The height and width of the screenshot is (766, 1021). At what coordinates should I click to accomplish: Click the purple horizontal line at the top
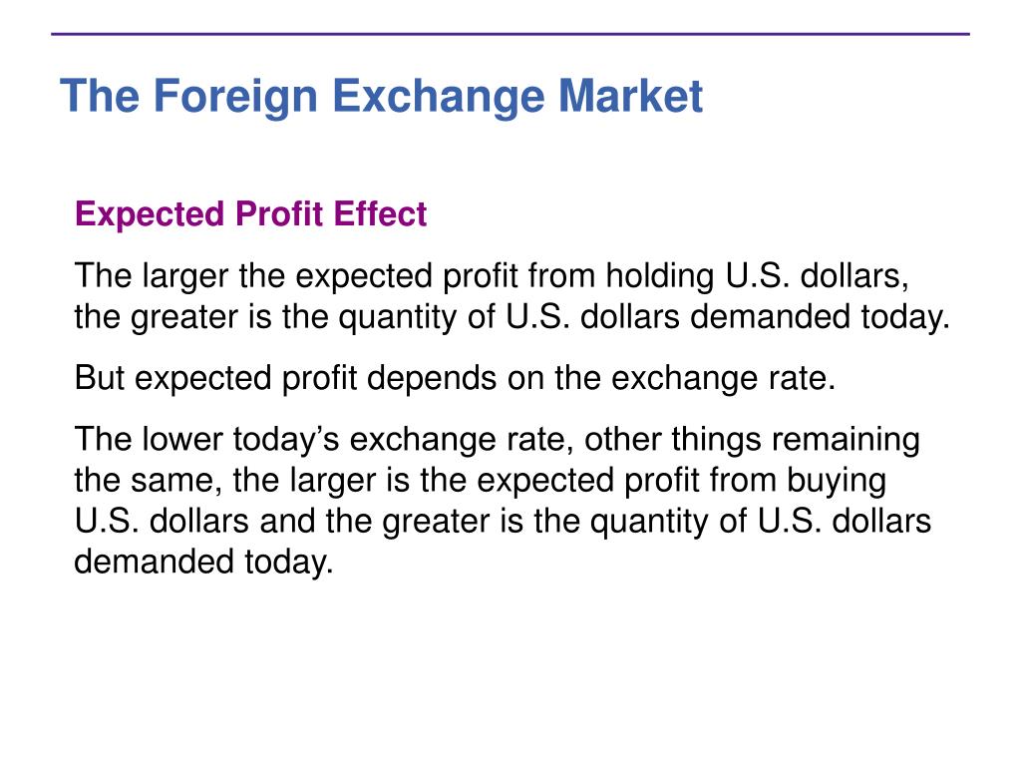click(x=510, y=34)
